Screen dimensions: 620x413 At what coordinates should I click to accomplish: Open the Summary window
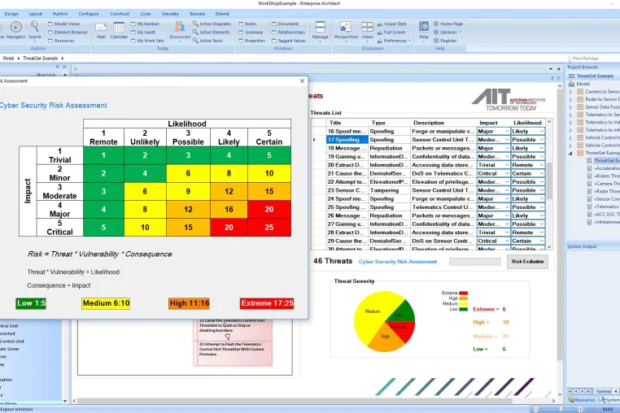click(x=251, y=32)
